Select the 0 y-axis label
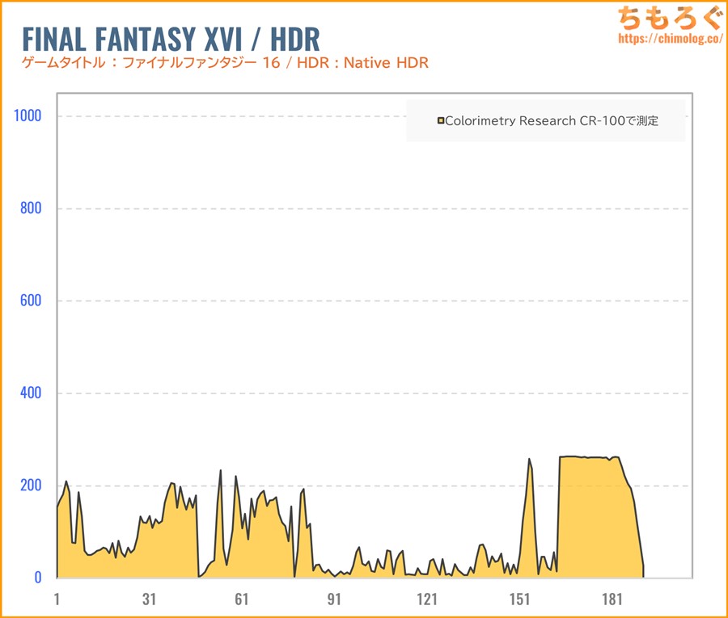Image resolution: width=728 pixels, height=618 pixels. (x=36, y=578)
